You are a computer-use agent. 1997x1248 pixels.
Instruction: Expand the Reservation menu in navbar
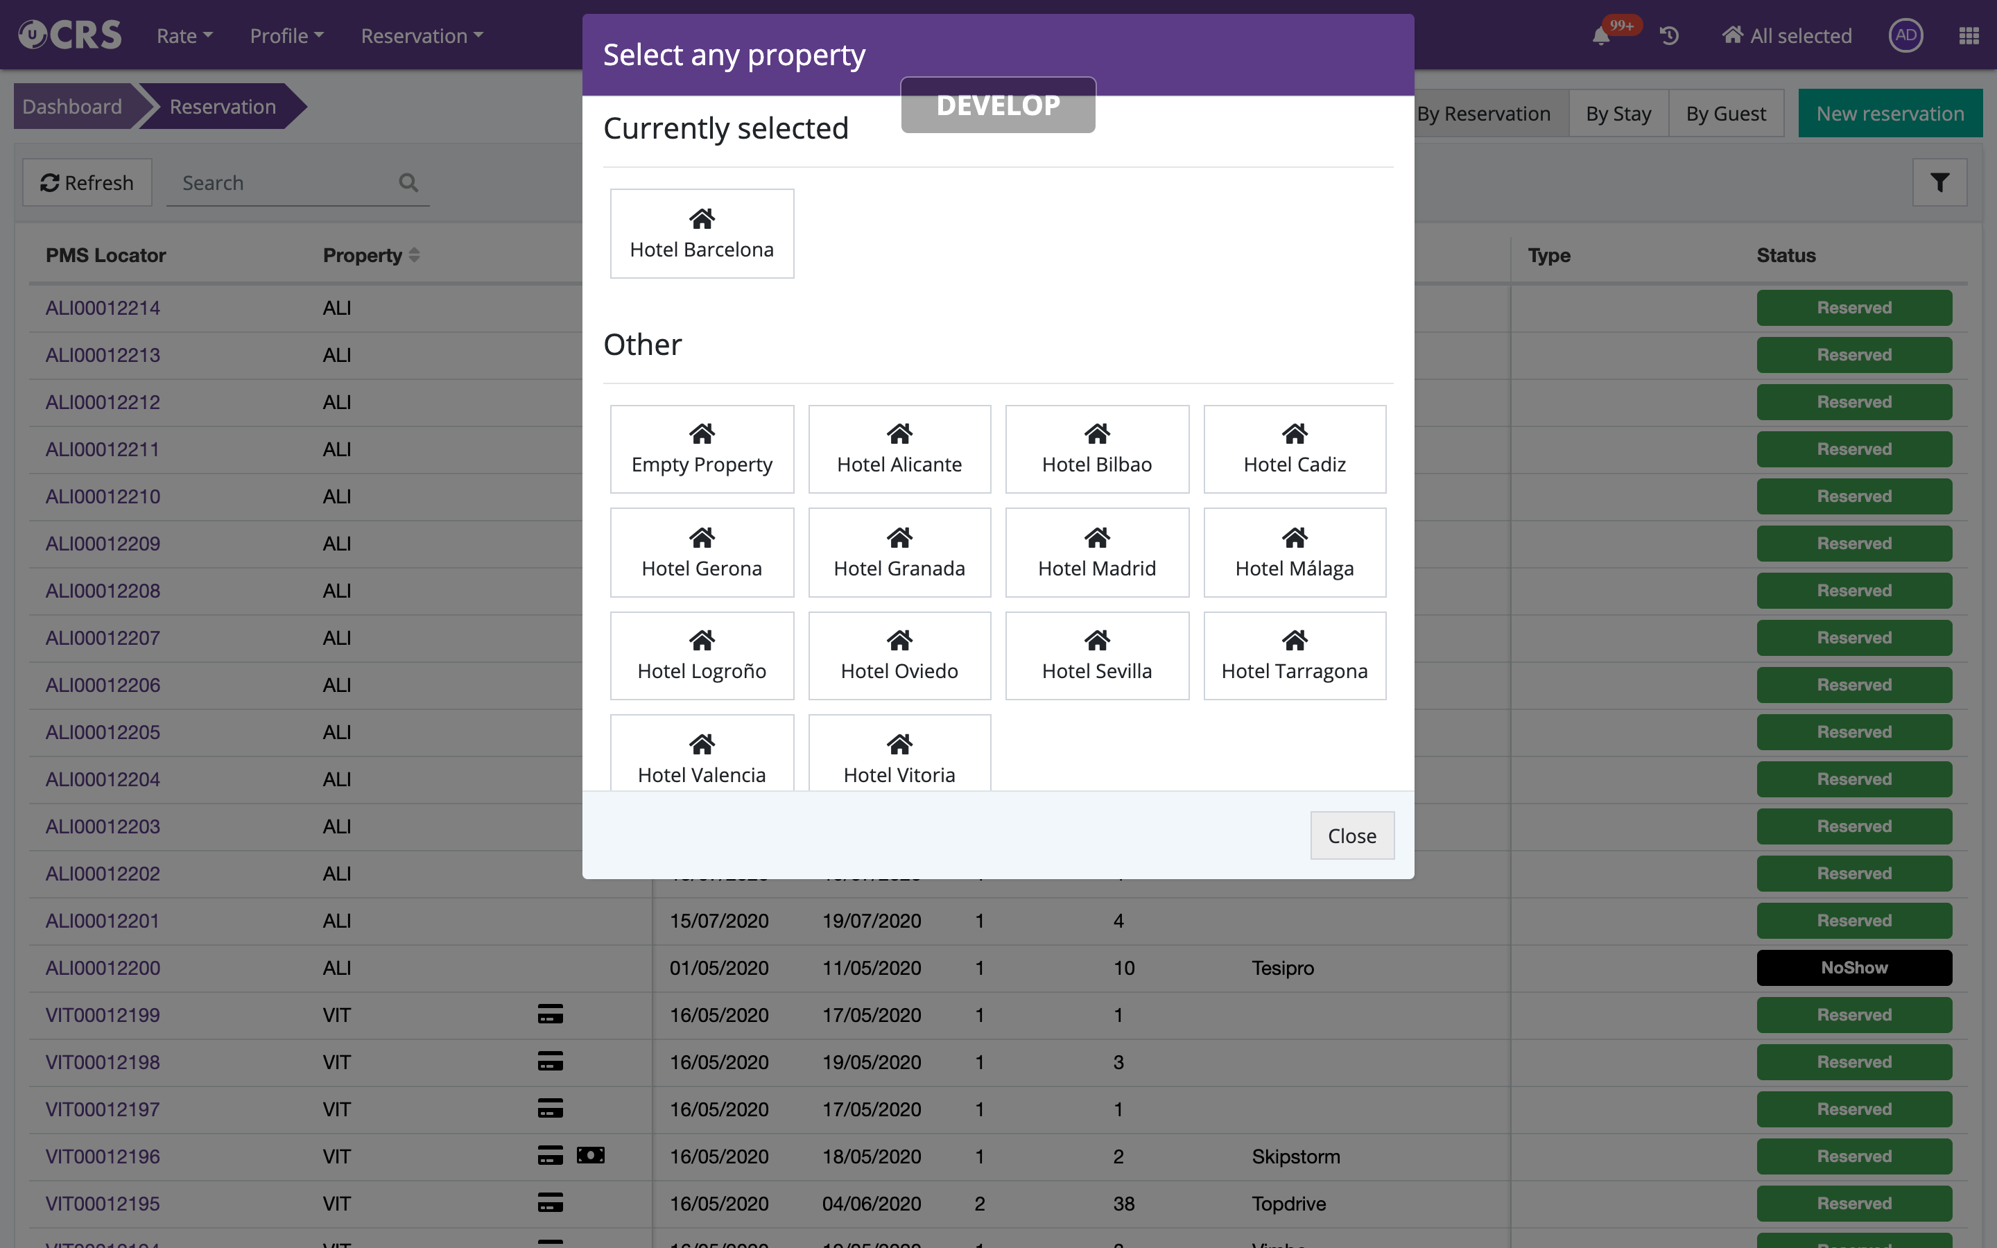point(422,36)
